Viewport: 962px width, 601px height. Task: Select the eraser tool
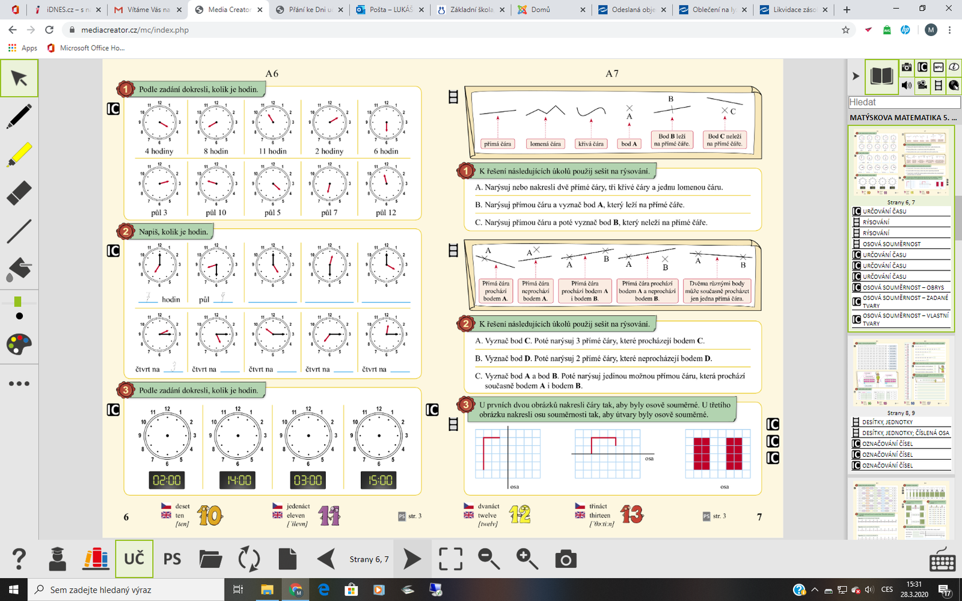point(19,193)
